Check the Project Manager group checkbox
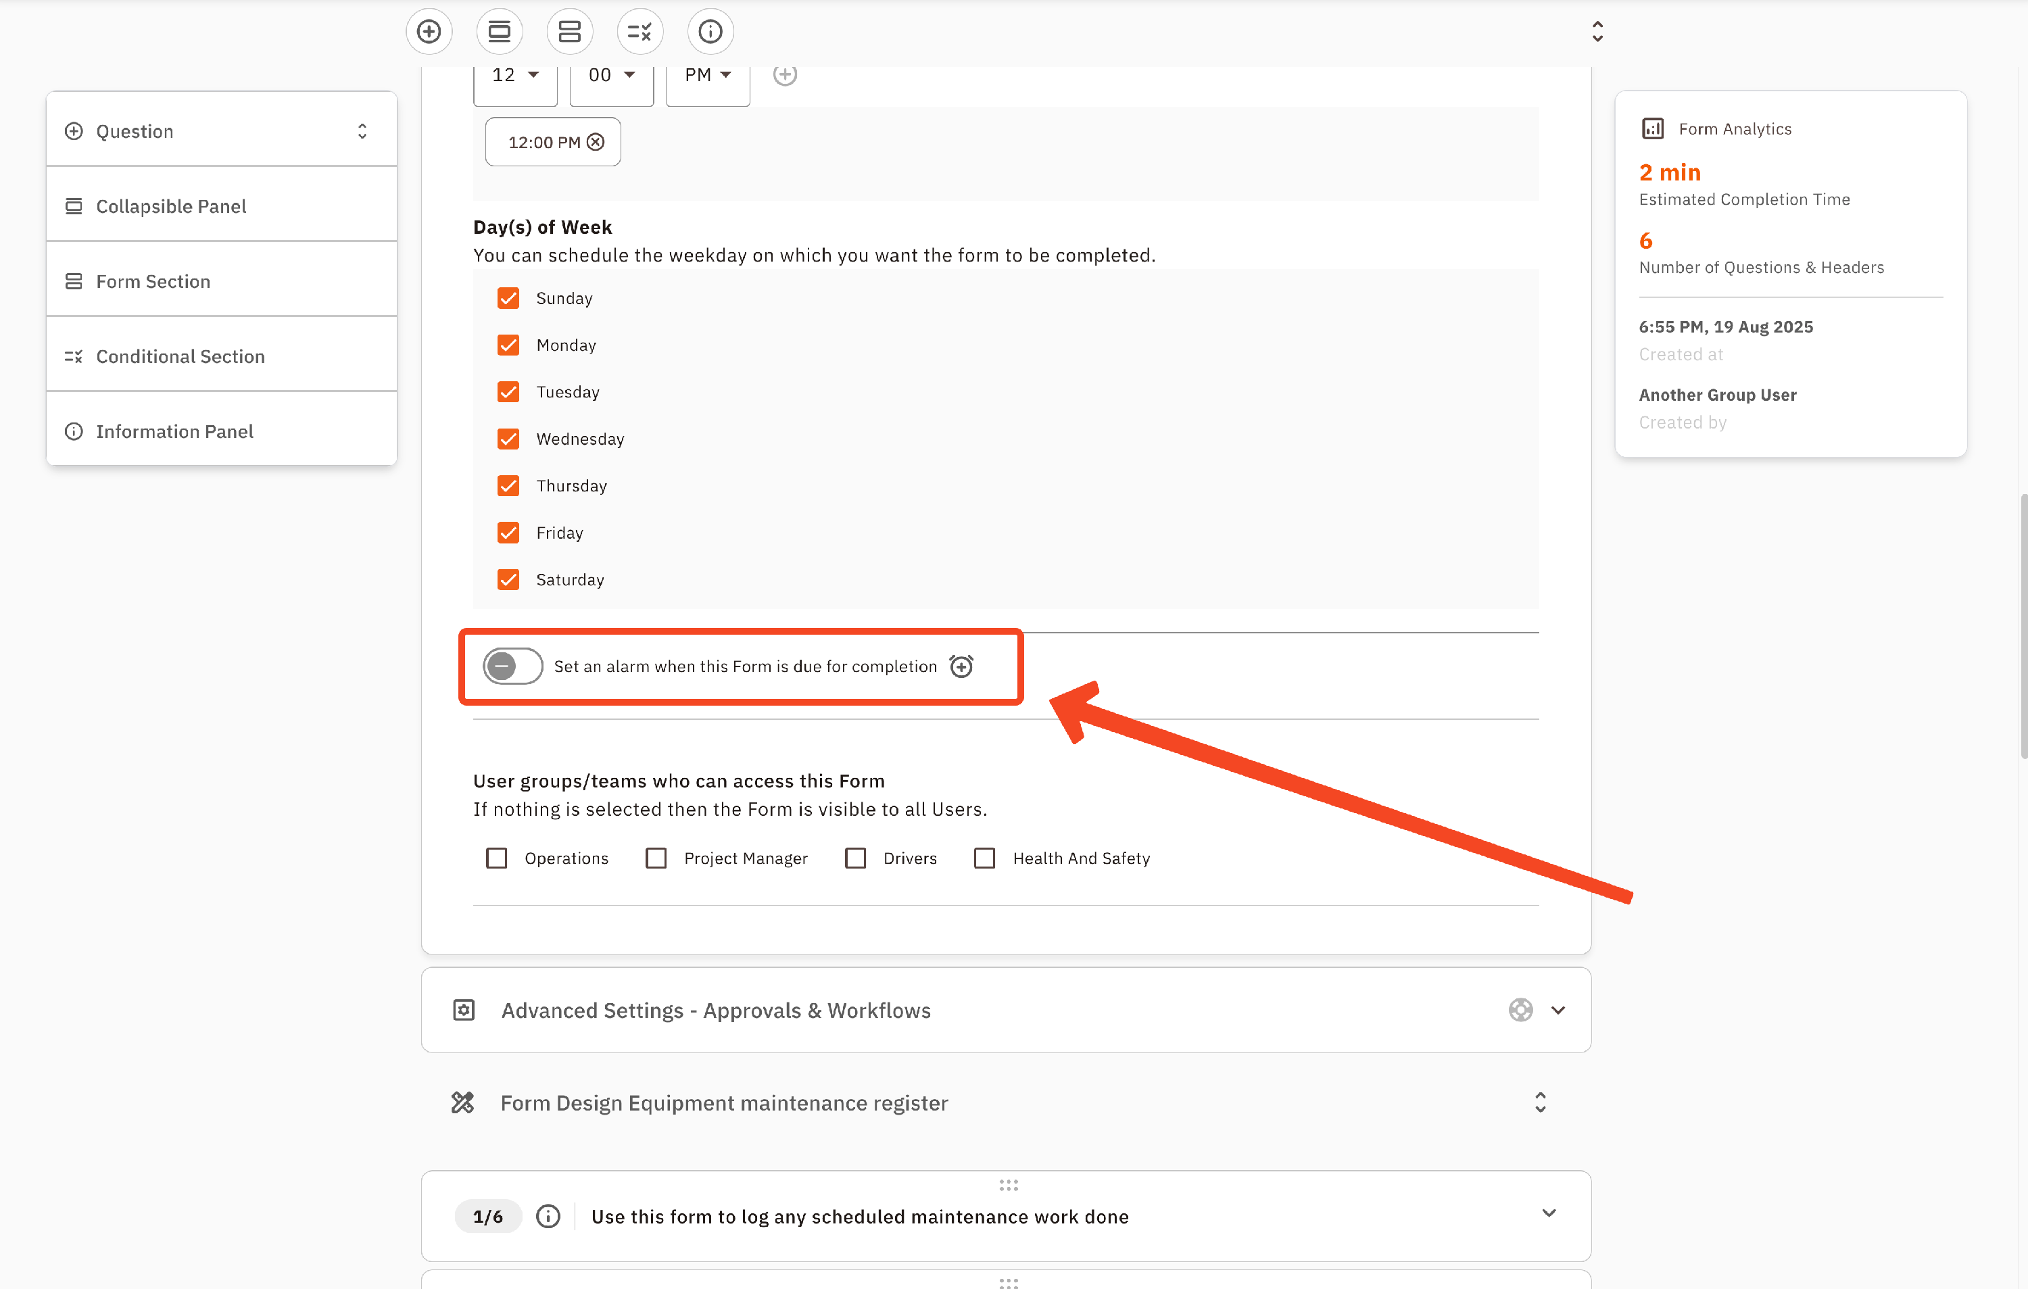The width and height of the screenshot is (2028, 1289). (x=656, y=858)
